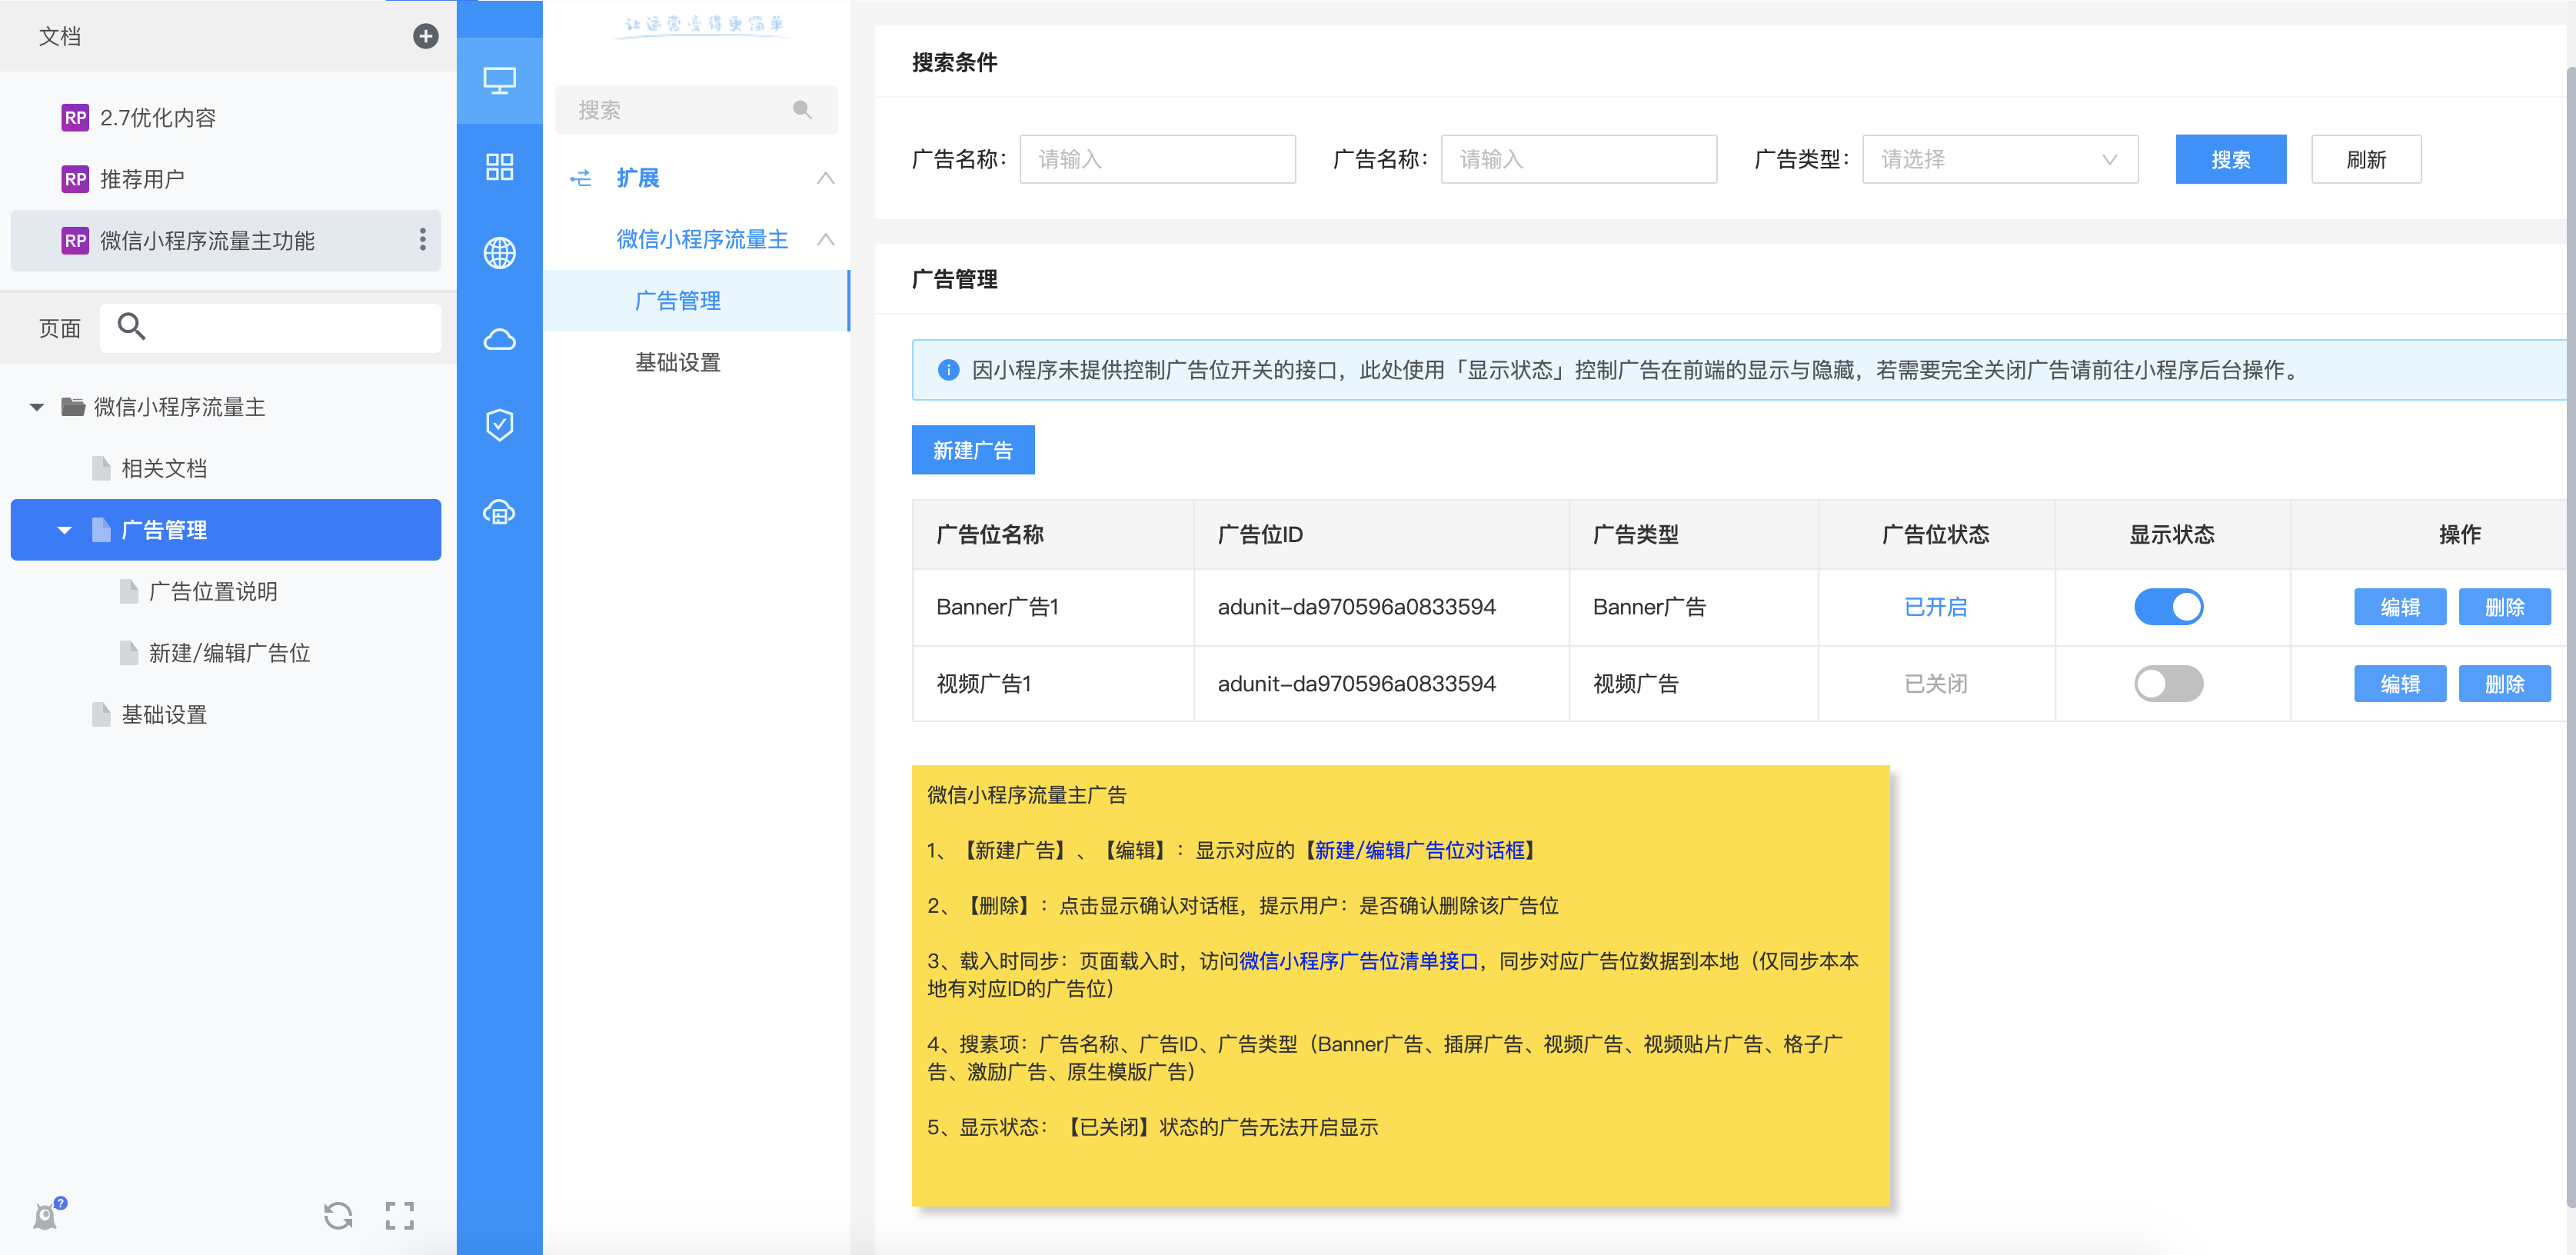Open the 新建/编辑广告位对话框 link
Image resolution: width=2576 pixels, height=1255 pixels.
pos(1419,850)
